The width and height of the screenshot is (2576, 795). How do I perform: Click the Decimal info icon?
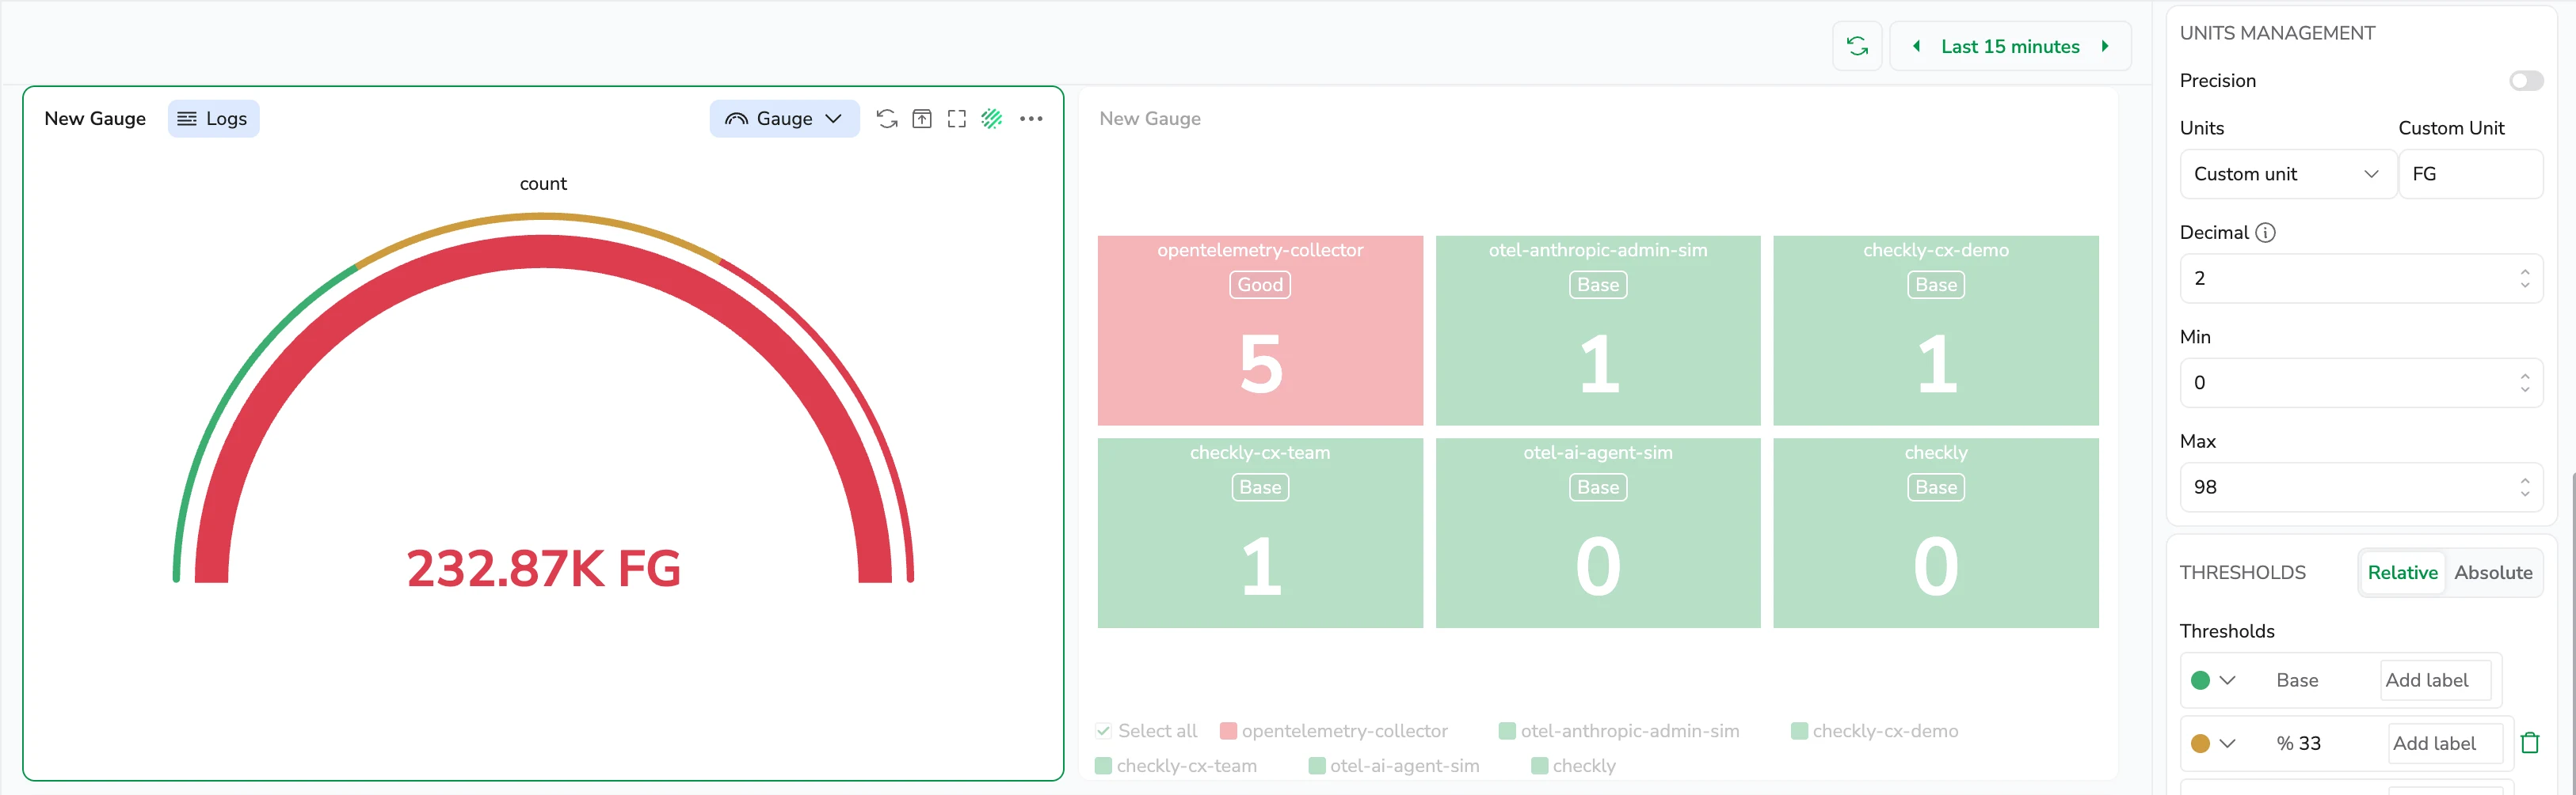[2266, 233]
